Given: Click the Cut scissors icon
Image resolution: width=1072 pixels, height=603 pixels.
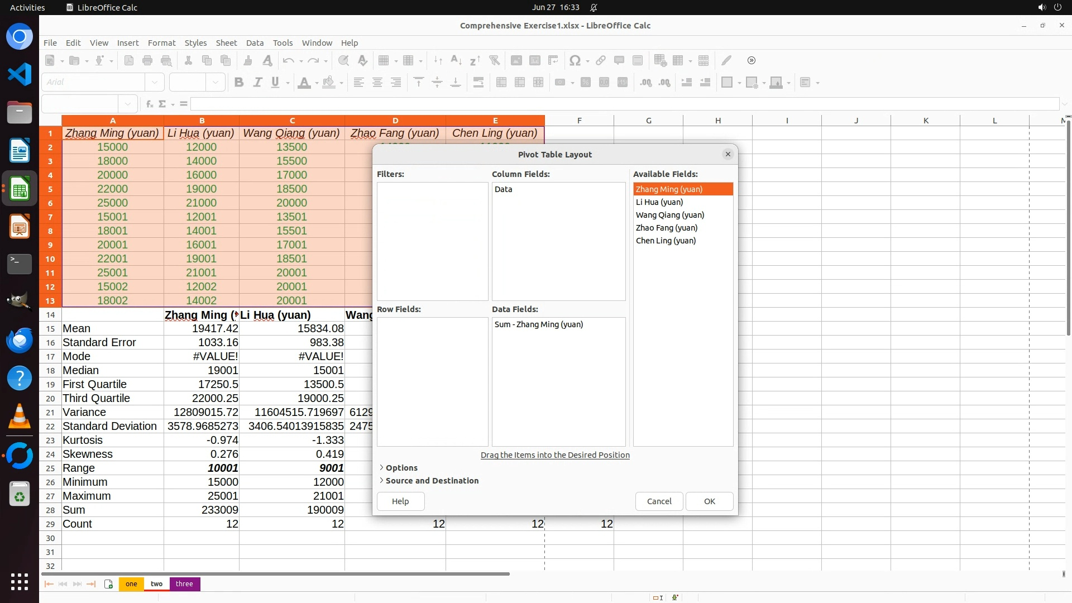Looking at the screenshot, I should pyautogui.click(x=188, y=61).
